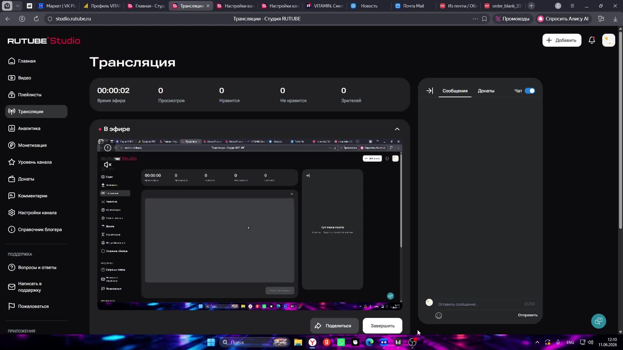Open File Explorer from taskbar
The image size is (623, 350).
click(x=298, y=342)
